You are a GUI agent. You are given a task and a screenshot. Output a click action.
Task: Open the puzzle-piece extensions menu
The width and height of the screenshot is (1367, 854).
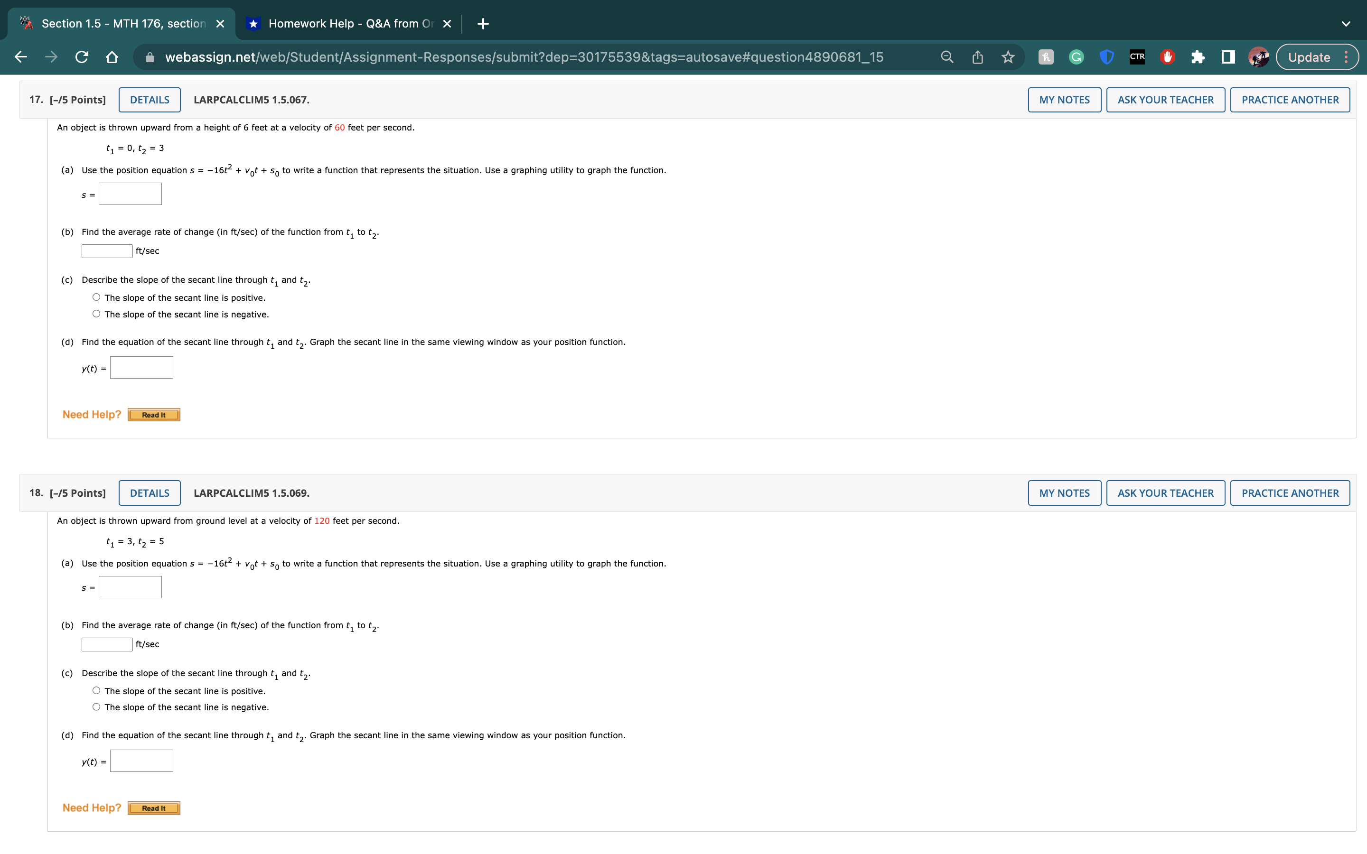pyautogui.click(x=1198, y=57)
